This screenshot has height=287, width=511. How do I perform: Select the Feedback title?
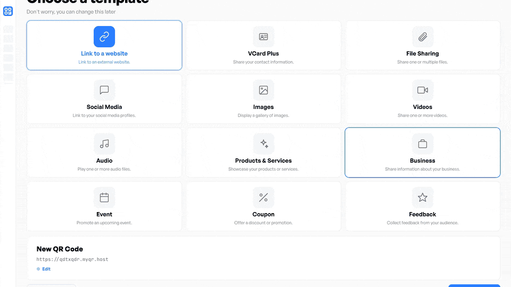point(422,214)
